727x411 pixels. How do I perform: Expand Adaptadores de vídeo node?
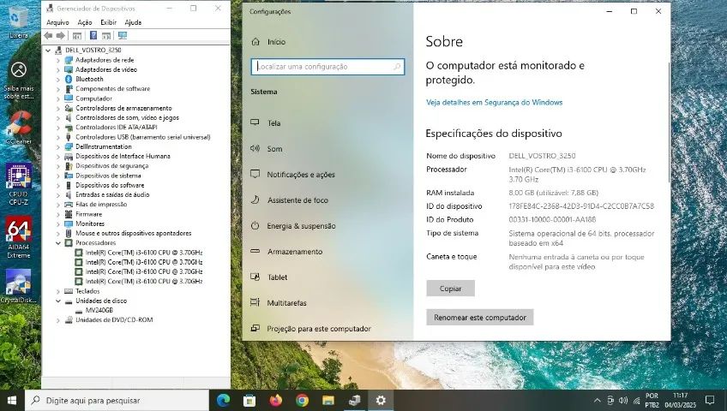pyautogui.click(x=58, y=69)
